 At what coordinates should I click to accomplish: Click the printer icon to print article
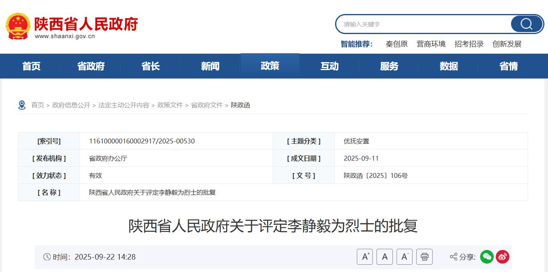tap(424, 256)
